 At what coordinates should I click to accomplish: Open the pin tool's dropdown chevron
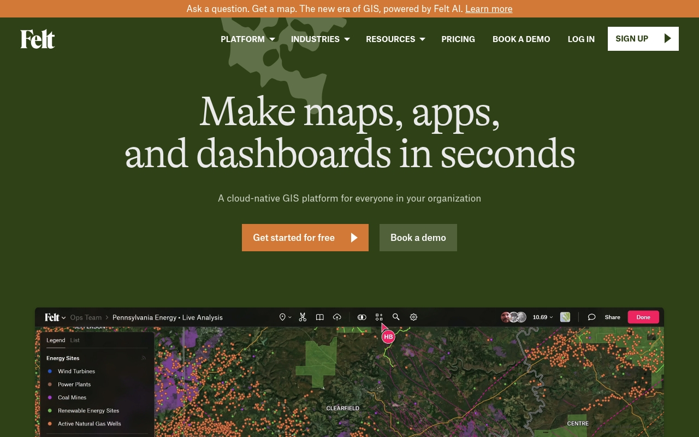tap(289, 317)
